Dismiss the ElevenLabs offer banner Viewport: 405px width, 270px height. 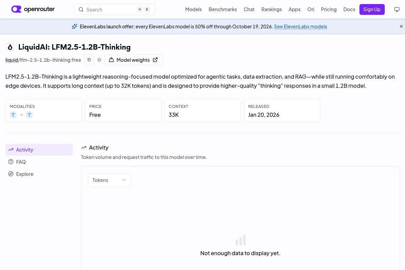coord(401,26)
